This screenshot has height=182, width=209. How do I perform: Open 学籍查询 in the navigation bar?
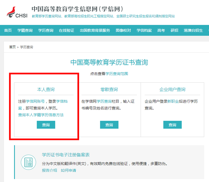[x=25, y=30]
